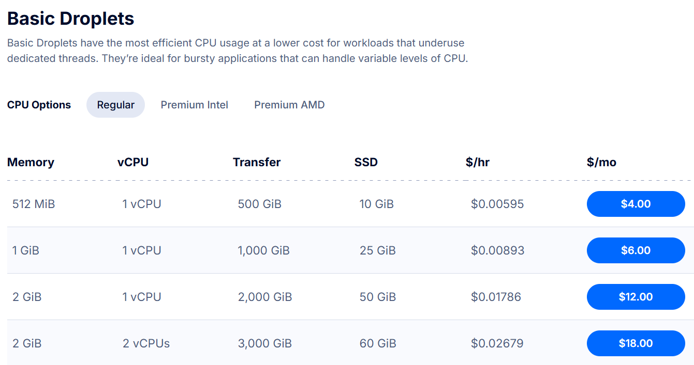Click the $/mo column header

click(x=601, y=162)
